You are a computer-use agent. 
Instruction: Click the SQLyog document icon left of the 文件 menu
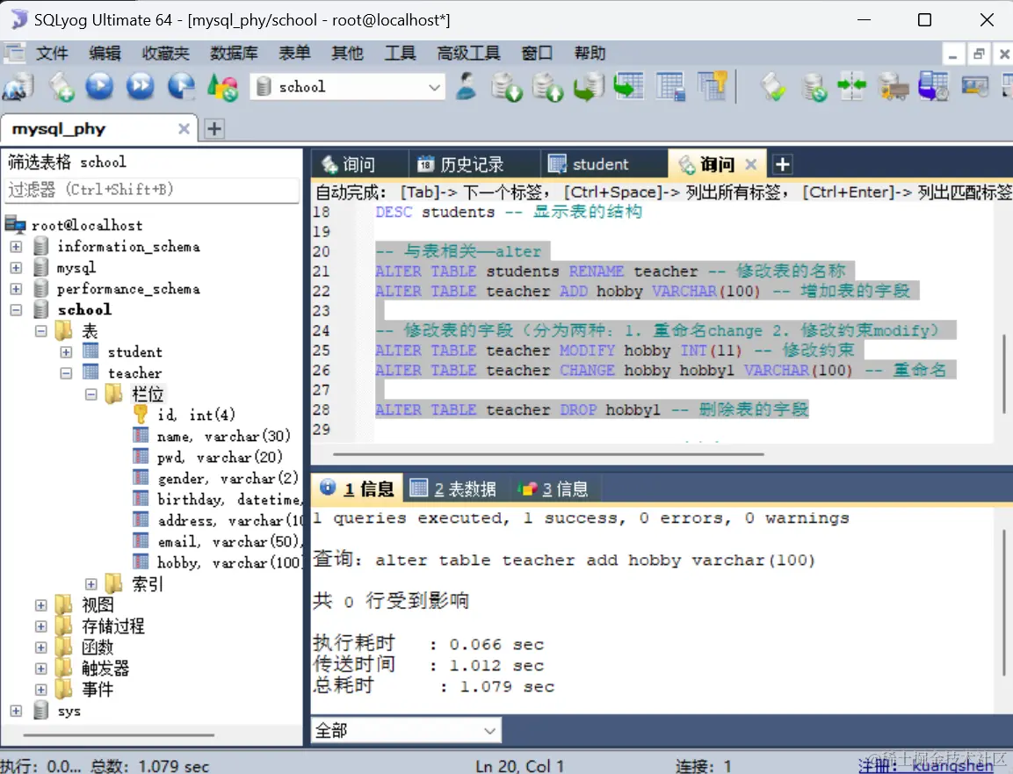[x=14, y=53]
